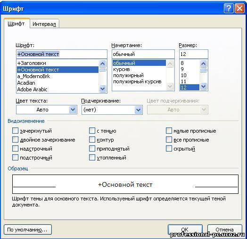The width and height of the screenshot is (247, 239).
Task: Enable the зачеркнутый checkbox
Action: pyautogui.click(x=15, y=130)
